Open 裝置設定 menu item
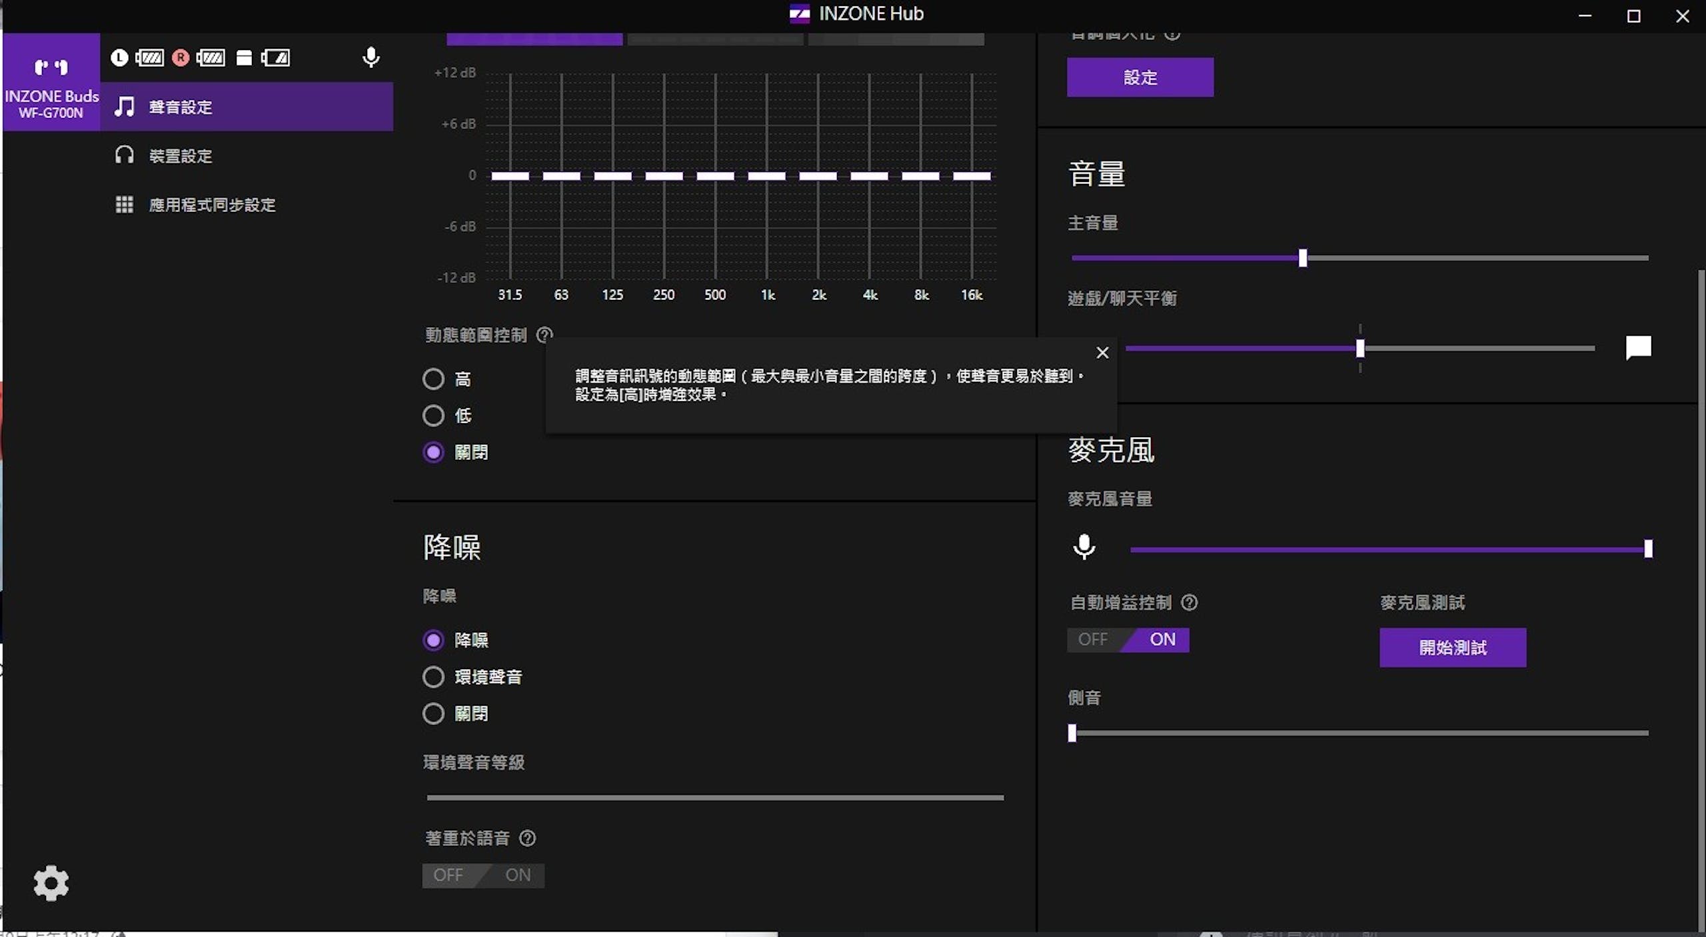This screenshot has width=1706, height=937. coord(180,156)
